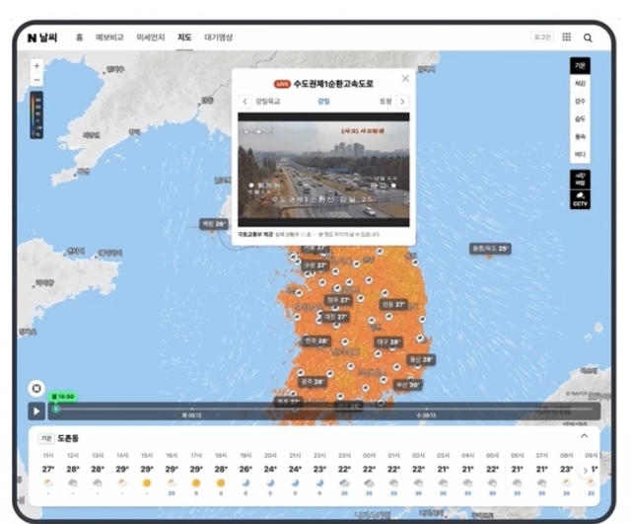Jump to 수 09.13 timeline marker
Viewport: 631px width, 524px height.
click(427, 415)
